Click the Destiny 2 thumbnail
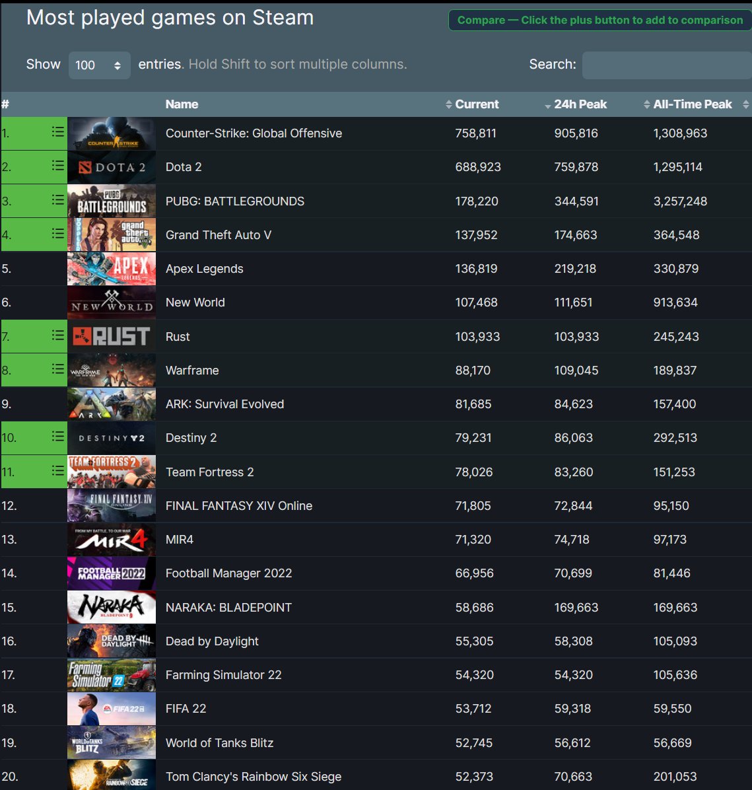The image size is (752, 790). point(112,439)
